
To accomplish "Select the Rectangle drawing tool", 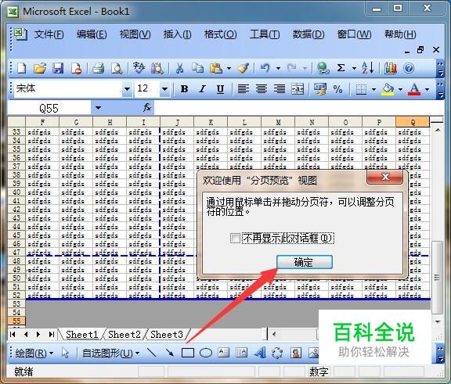I will (188, 353).
